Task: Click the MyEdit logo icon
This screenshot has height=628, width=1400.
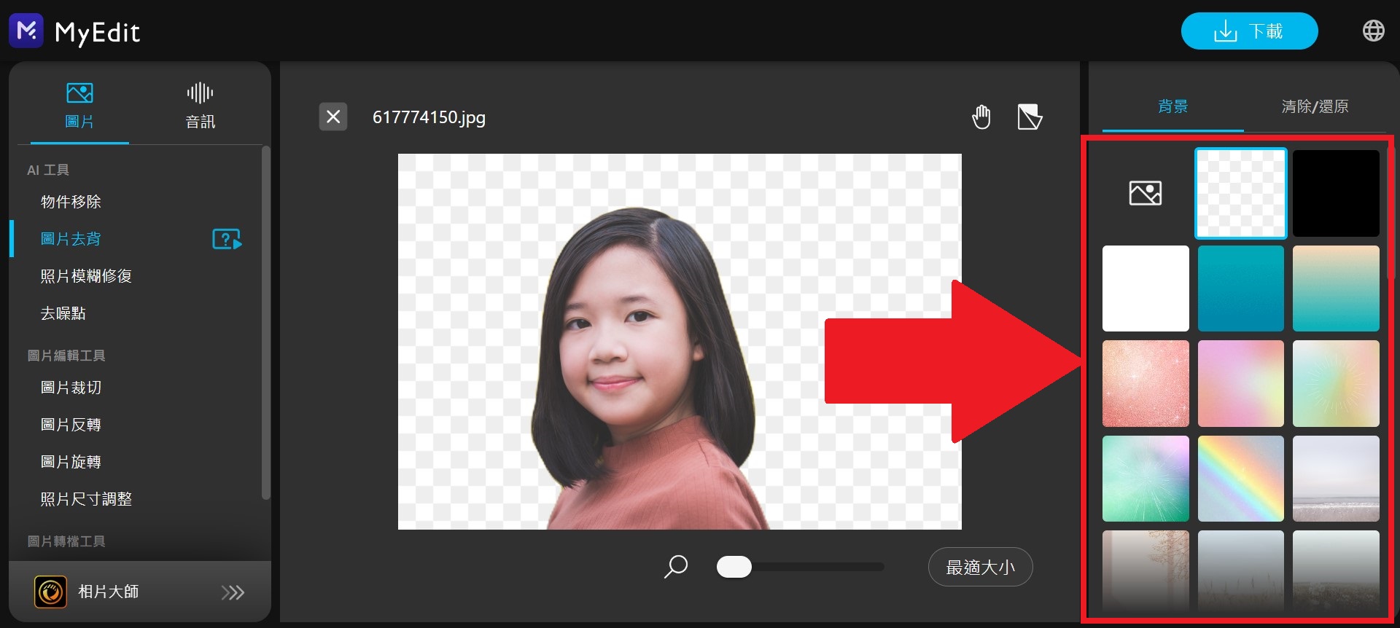Action: [x=26, y=31]
